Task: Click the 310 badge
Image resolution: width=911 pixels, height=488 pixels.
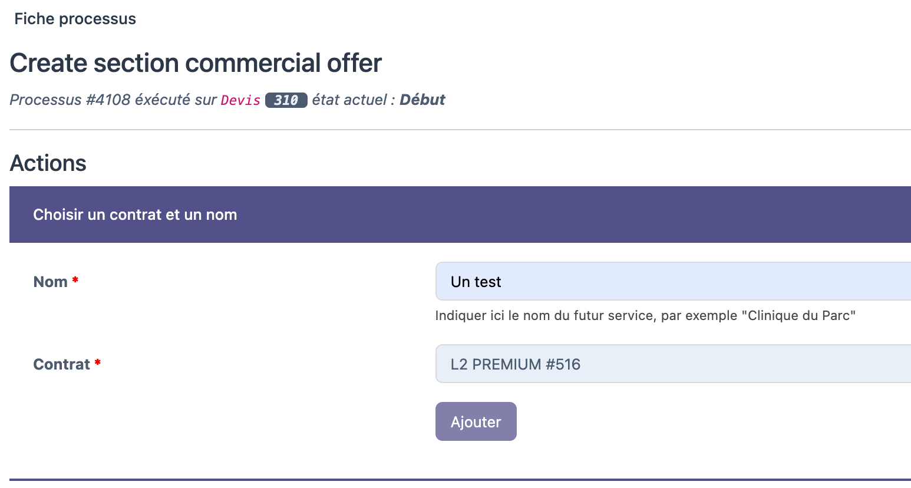Action: click(x=286, y=100)
